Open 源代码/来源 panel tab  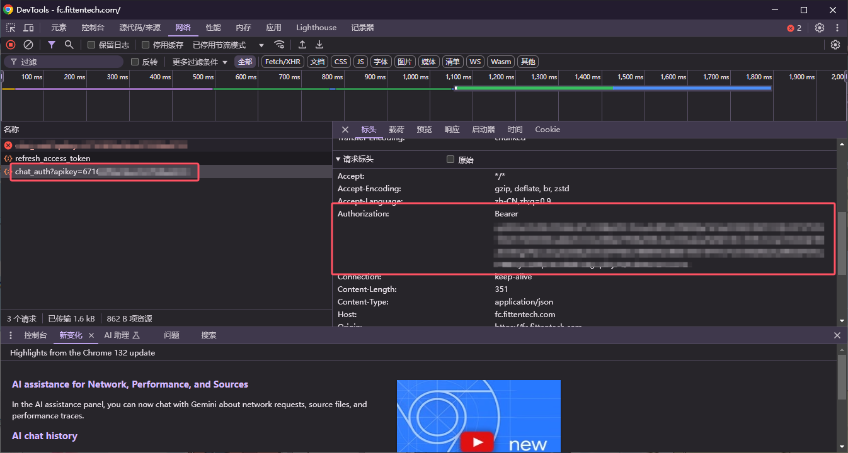tap(140, 28)
